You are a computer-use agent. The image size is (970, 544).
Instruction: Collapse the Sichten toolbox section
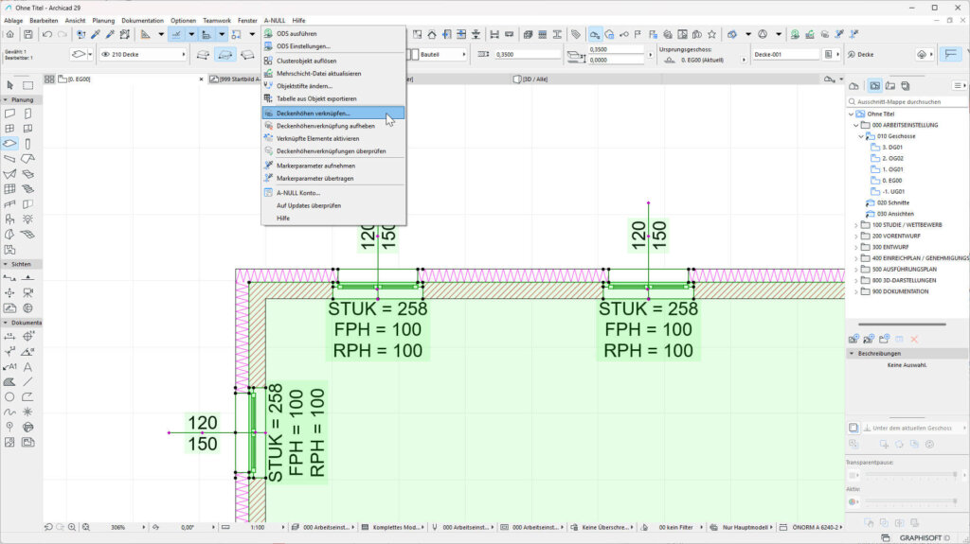(6, 264)
